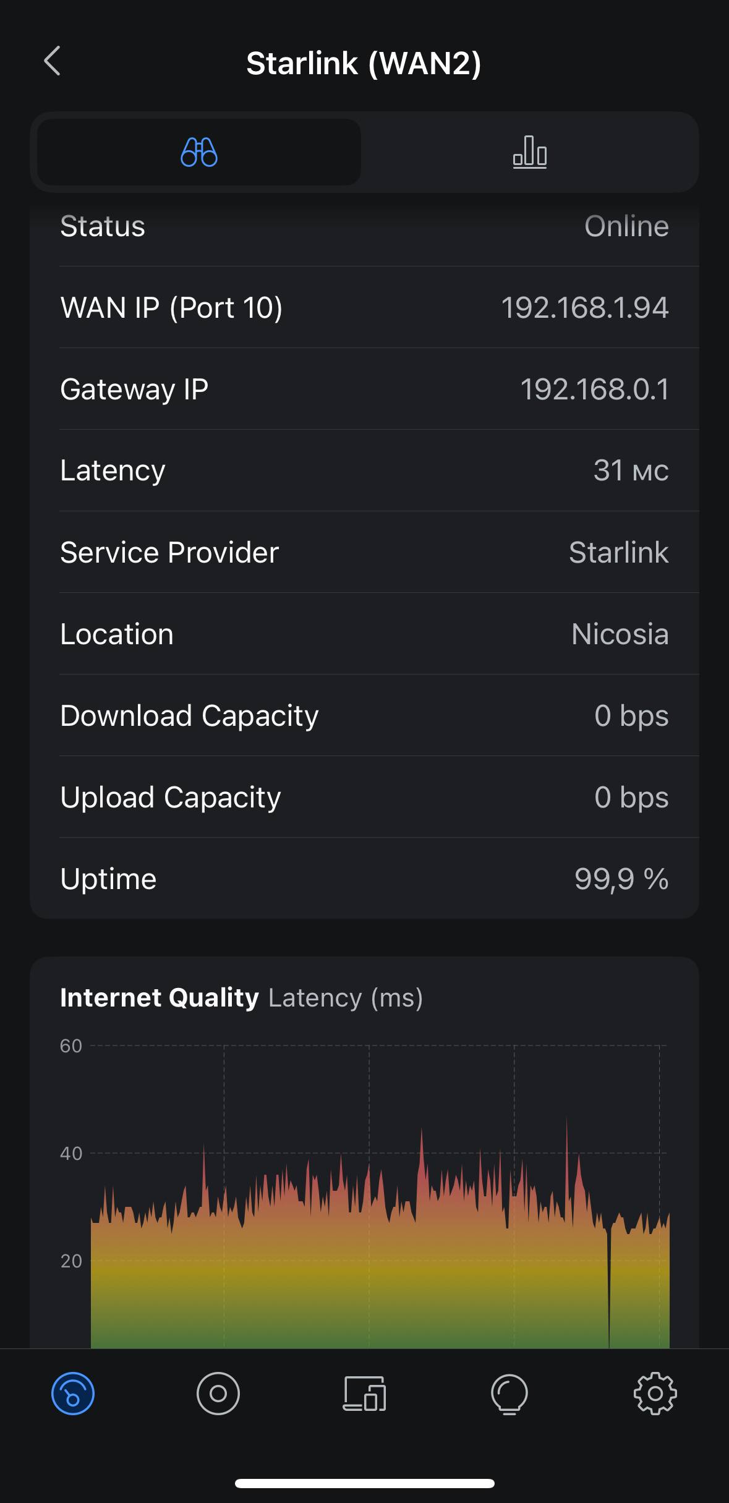Switch to the binoculars overview tab

coord(199,152)
